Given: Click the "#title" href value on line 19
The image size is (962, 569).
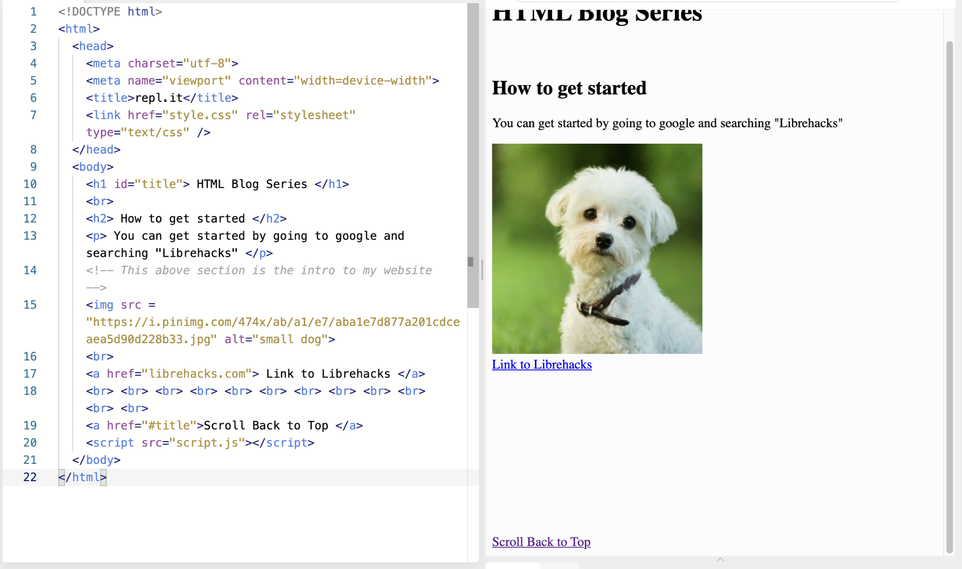Looking at the screenshot, I should point(169,425).
